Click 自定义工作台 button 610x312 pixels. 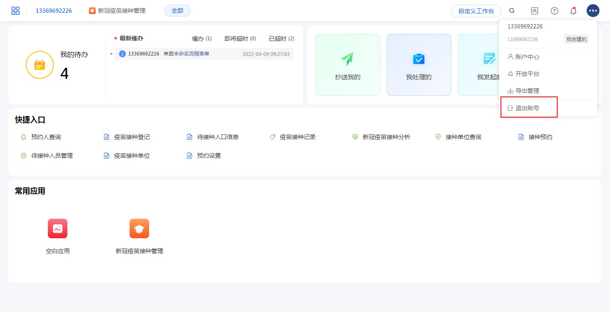pos(476,11)
